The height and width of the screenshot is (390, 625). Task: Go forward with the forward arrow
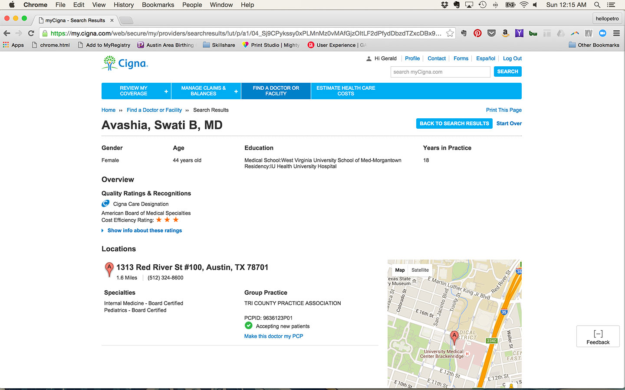tap(19, 33)
